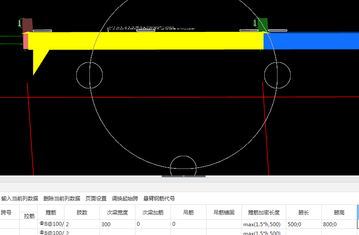Select the yellow beam span in canvas

(146, 41)
